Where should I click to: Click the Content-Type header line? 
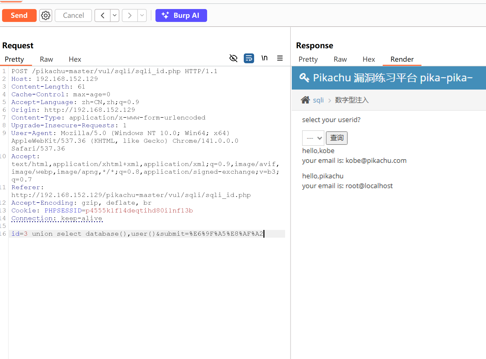108,118
